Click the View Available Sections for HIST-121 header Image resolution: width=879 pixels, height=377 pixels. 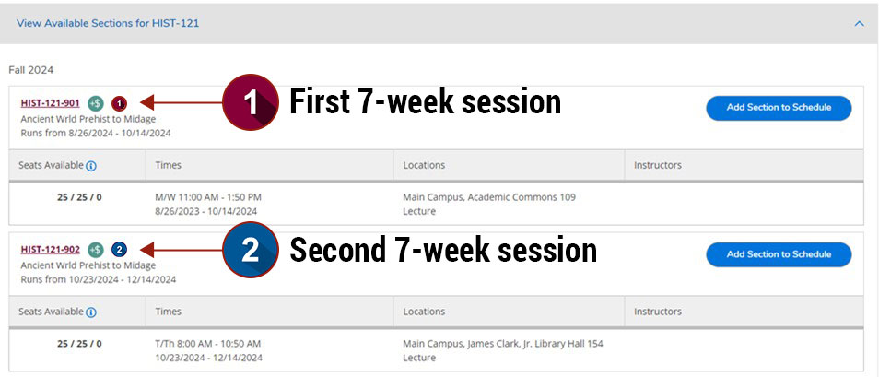[x=108, y=23]
